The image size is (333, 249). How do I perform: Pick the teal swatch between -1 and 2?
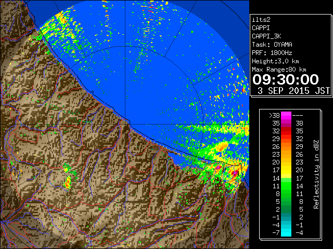coord(286,217)
